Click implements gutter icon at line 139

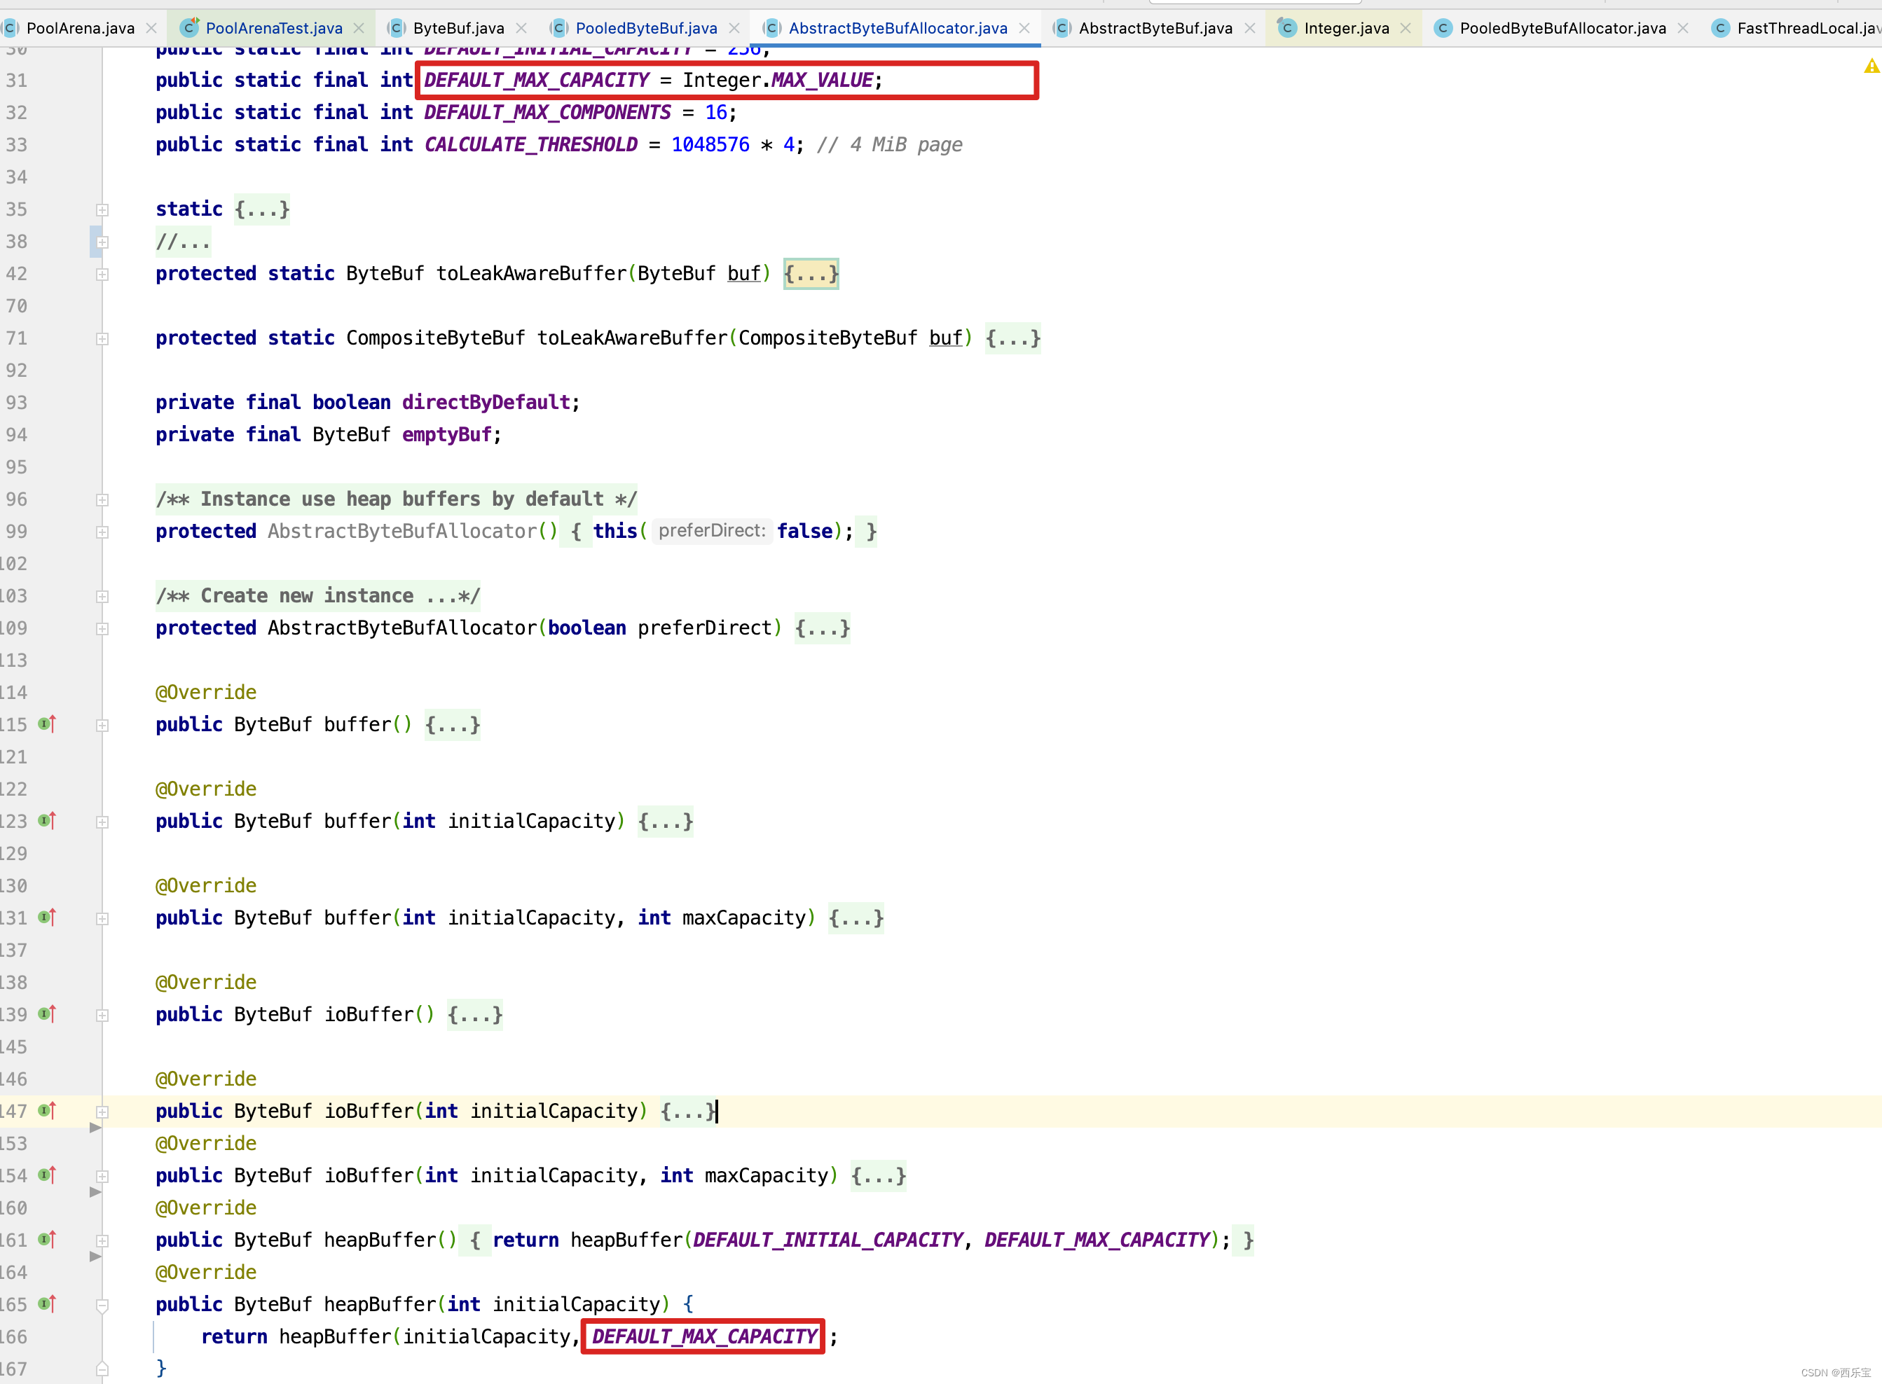[x=47, y=1015]
